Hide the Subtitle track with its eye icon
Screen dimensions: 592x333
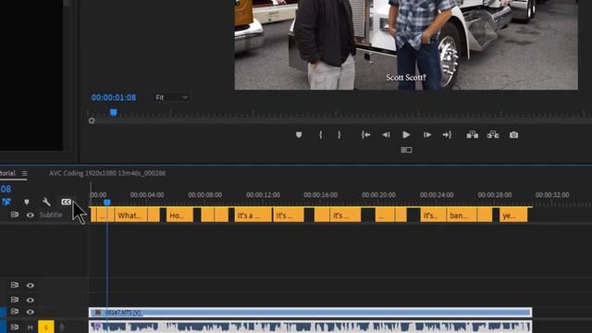coord(31,216)
